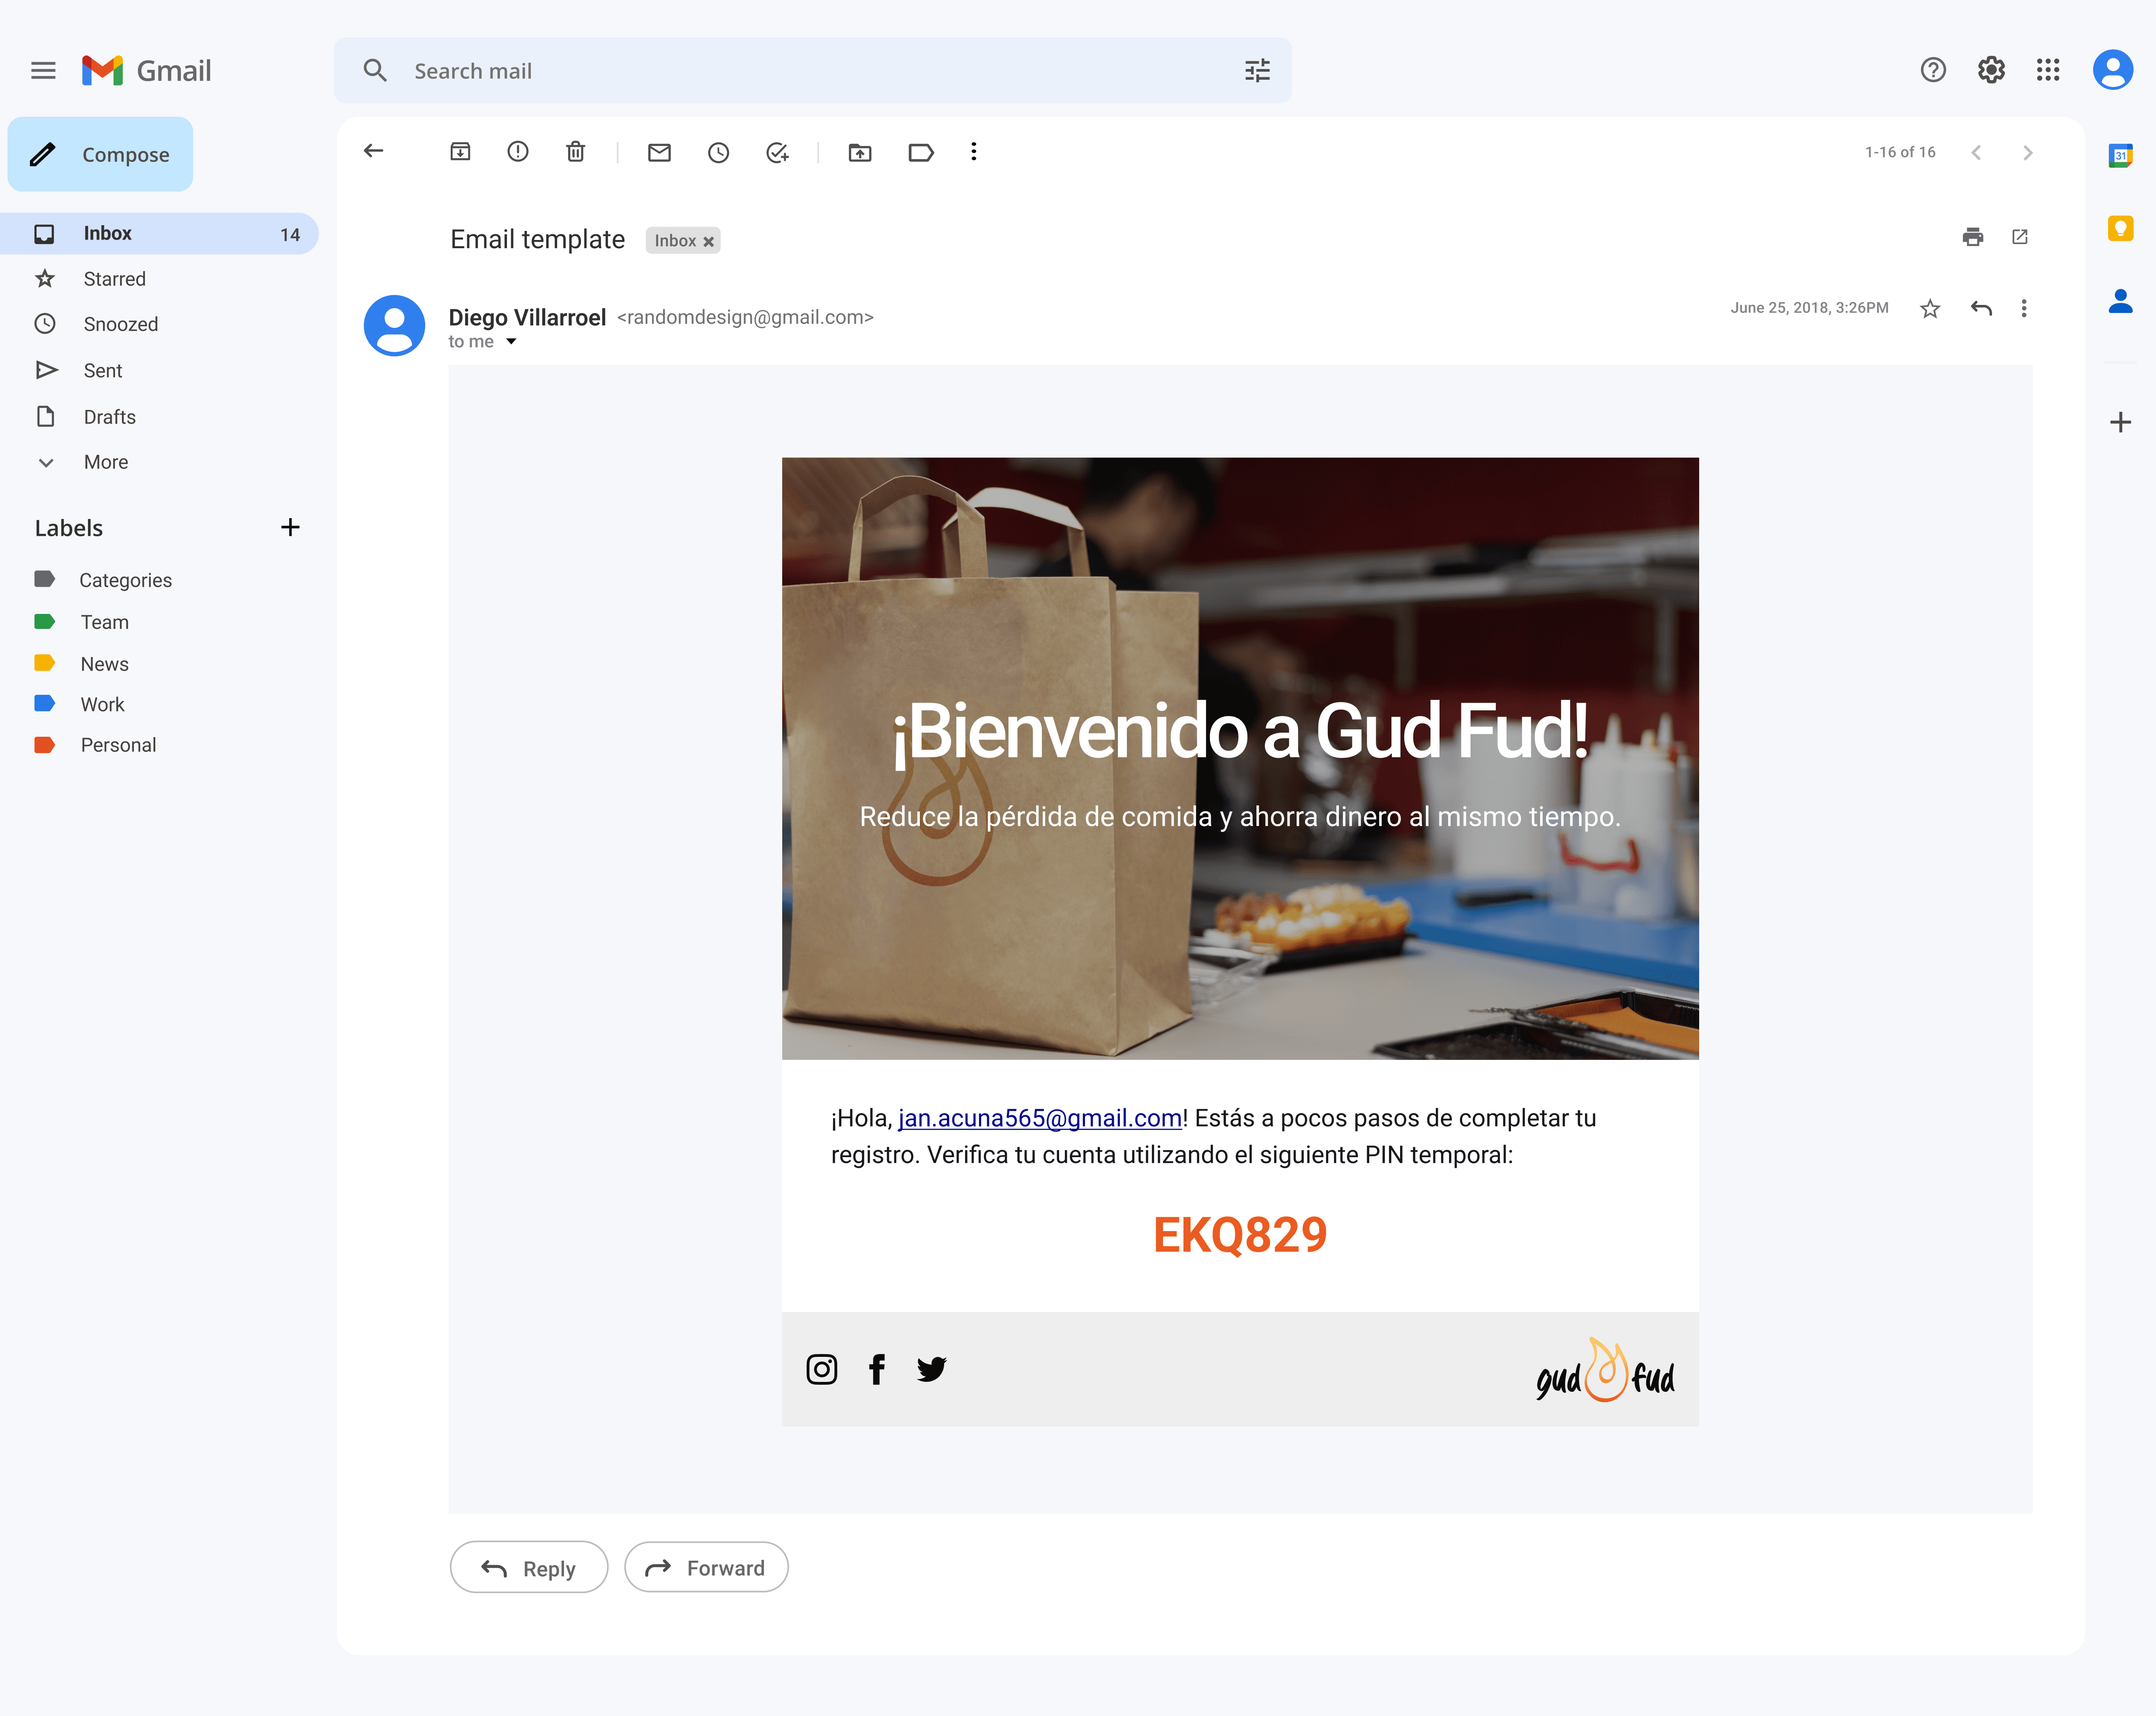
Task: Mark the email as unread
Action: point(659,152)
